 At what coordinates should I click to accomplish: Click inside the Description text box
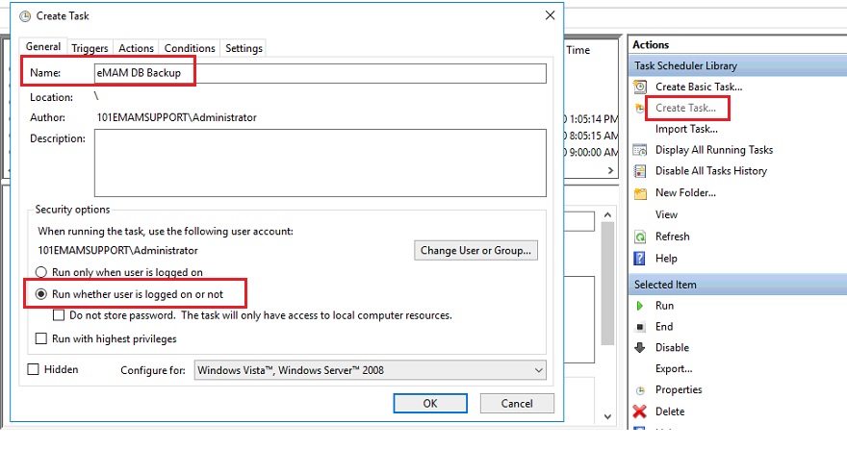tap(320, 162)
